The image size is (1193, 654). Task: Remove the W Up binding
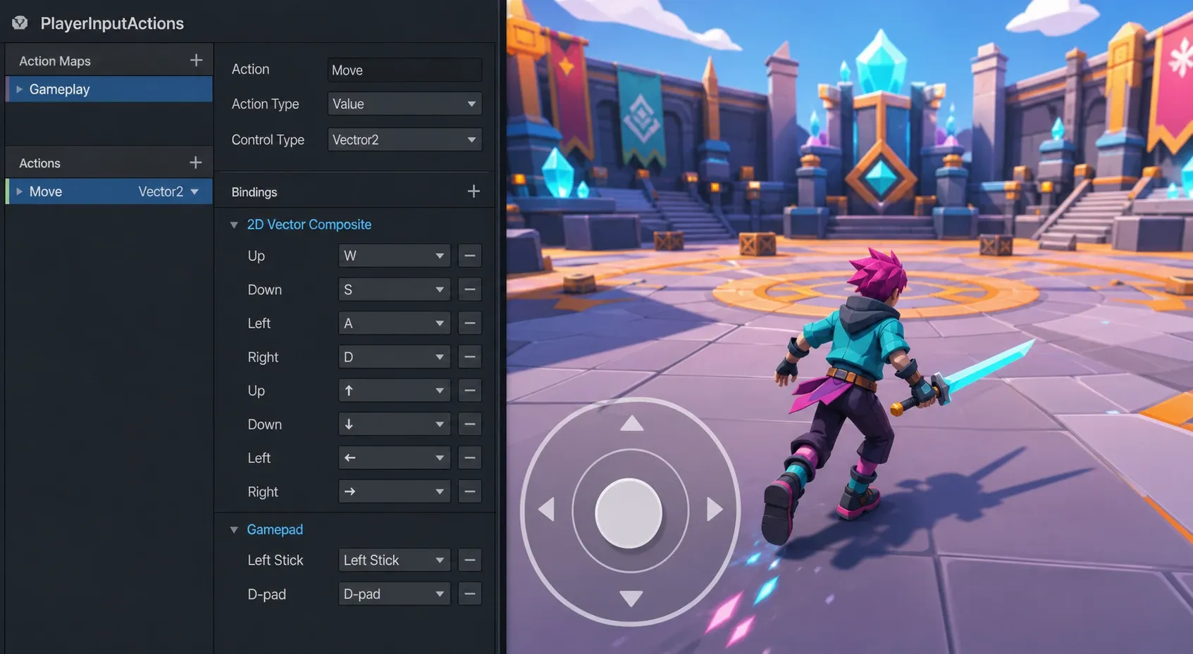pyautogui.click(x=470, y=256)
